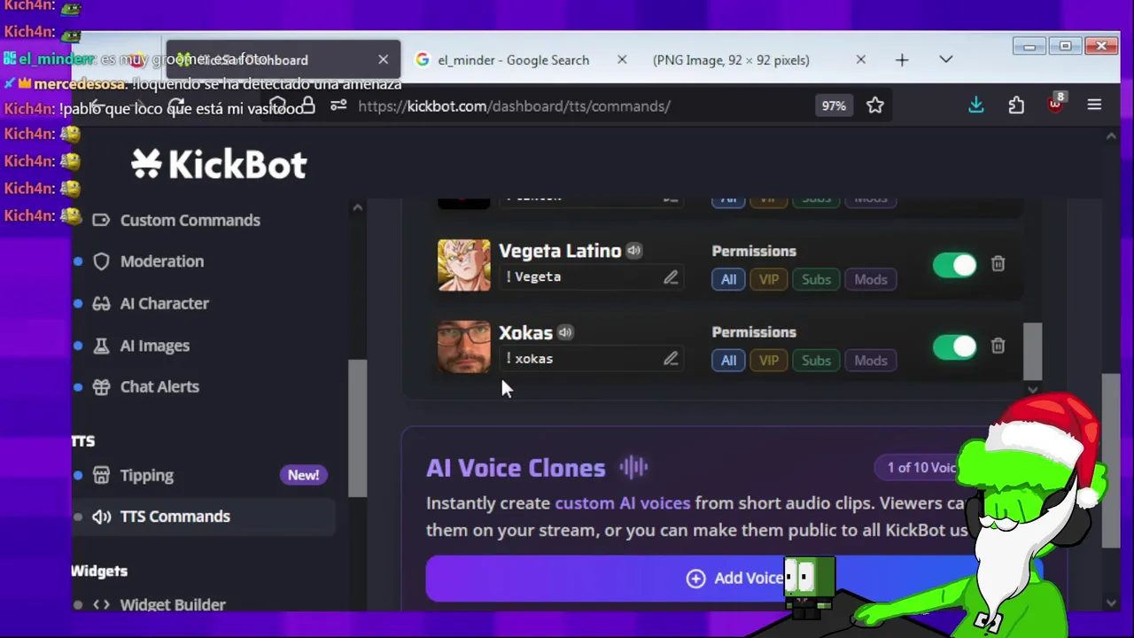Bookmark this page with the star
The image size is (1134, 638).
click(x=875, y=105)
